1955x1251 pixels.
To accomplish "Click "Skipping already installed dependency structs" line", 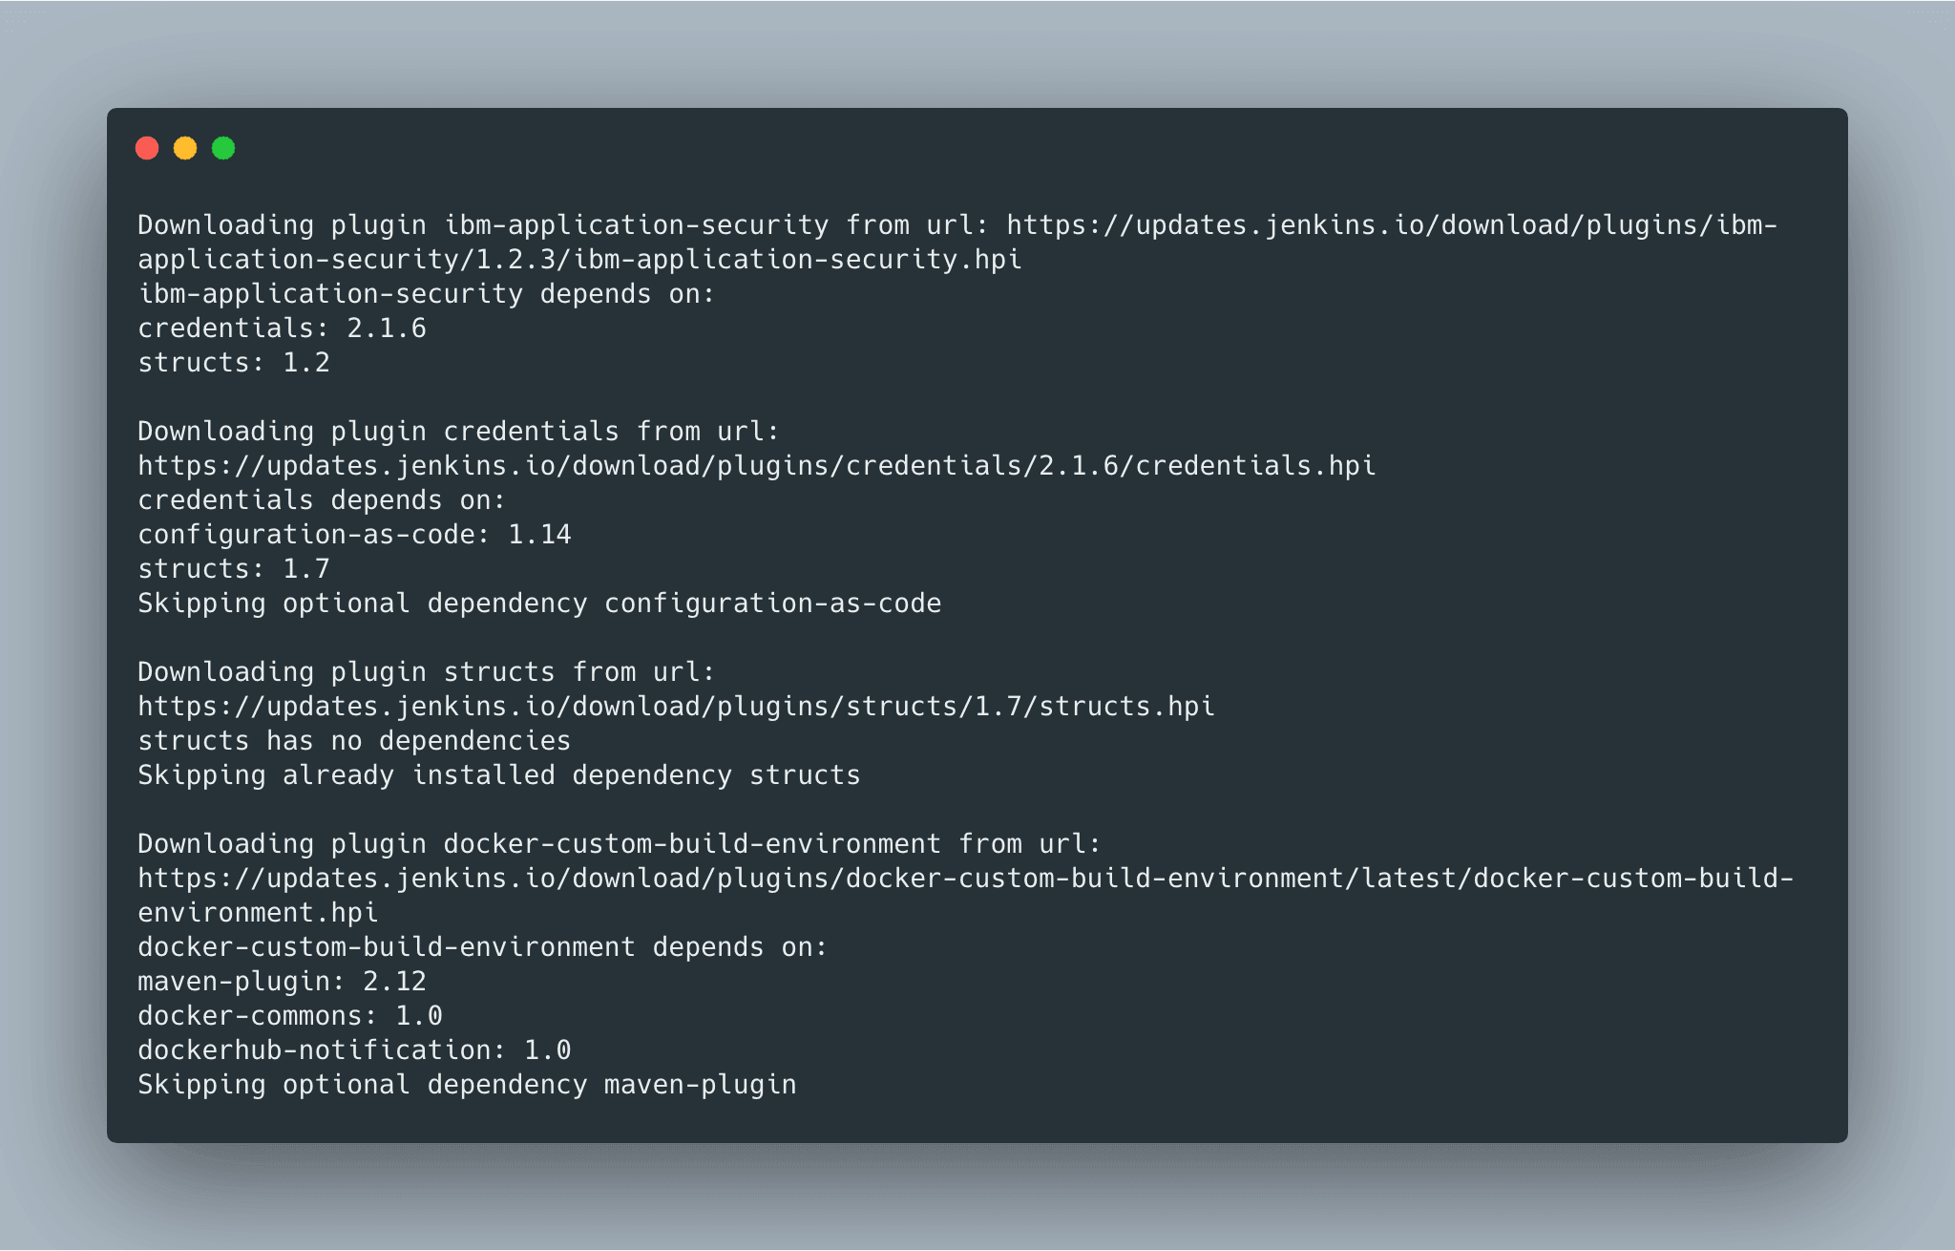I will [498, 775].
